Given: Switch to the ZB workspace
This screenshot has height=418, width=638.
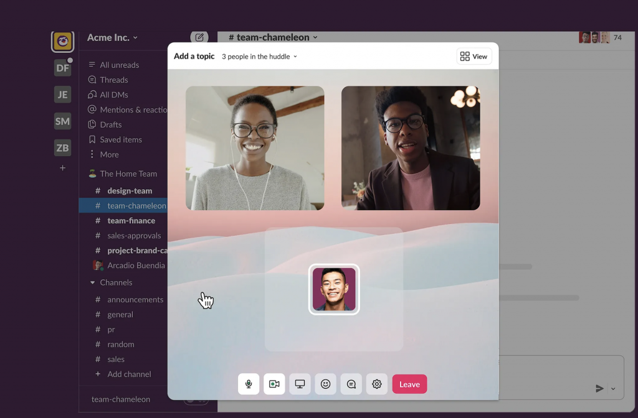Looking at the screenshot, I should point(62,147).
